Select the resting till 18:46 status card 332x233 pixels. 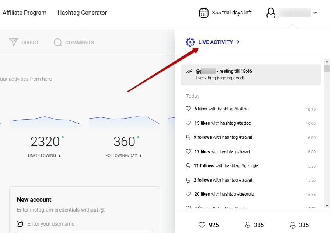click(x=251, y=75)
